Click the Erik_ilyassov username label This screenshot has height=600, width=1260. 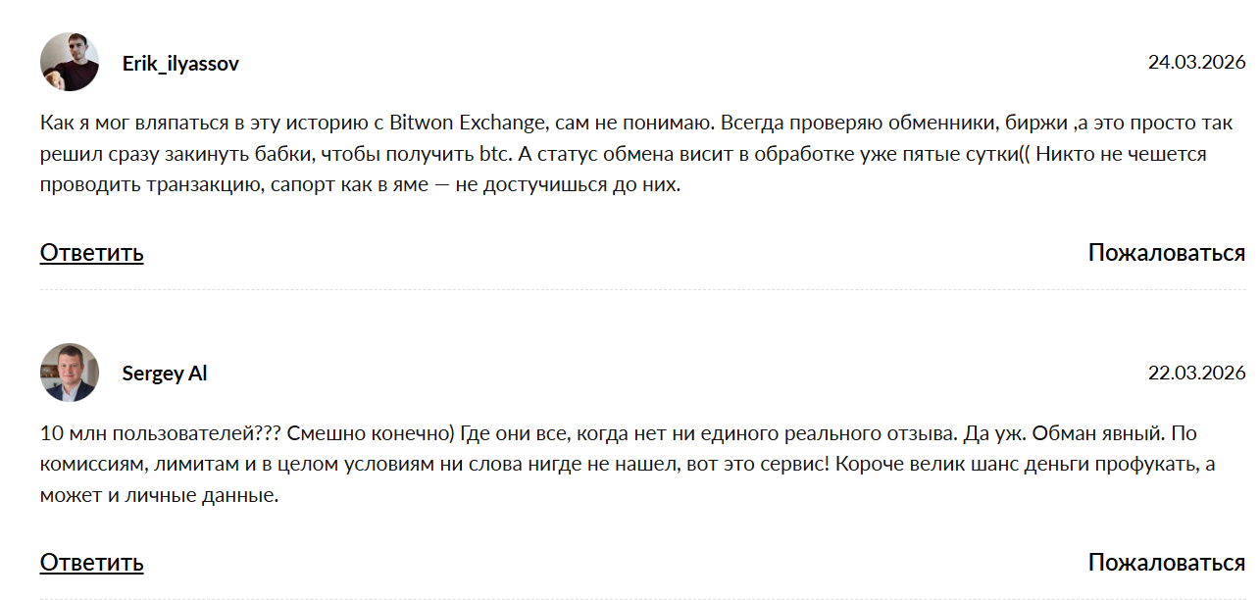point(182,63)
